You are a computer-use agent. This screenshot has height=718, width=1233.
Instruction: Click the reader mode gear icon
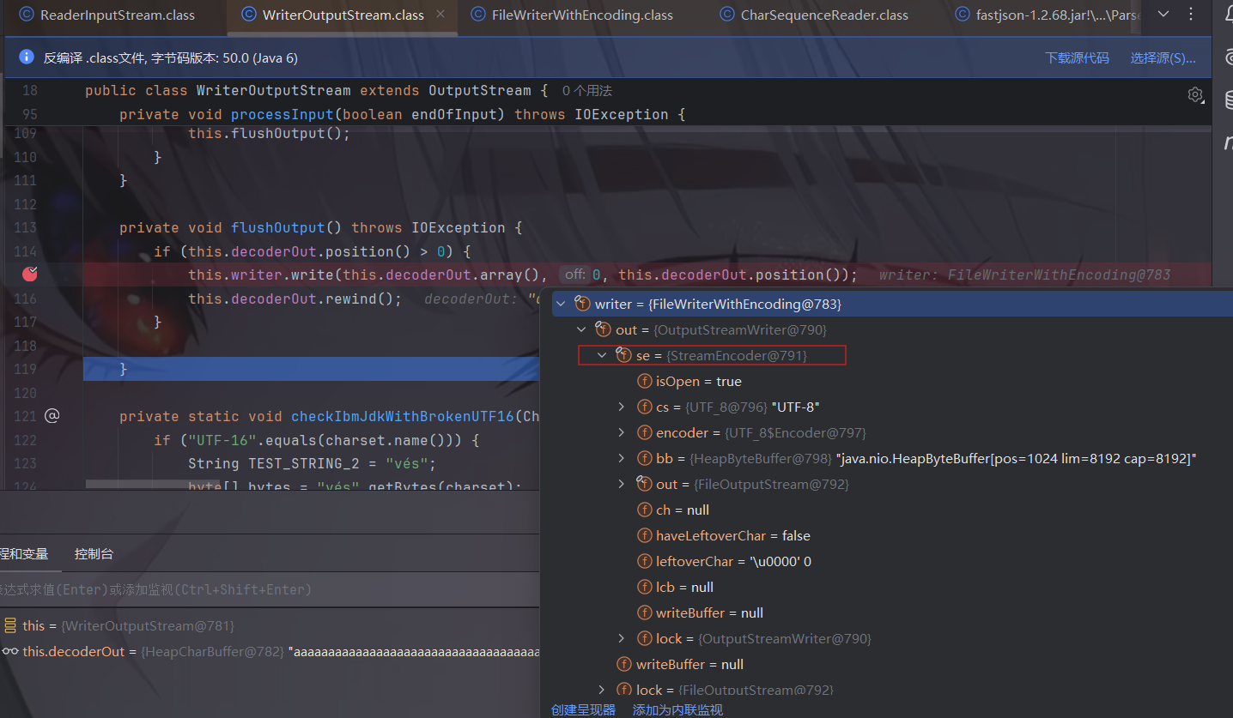1195,94
